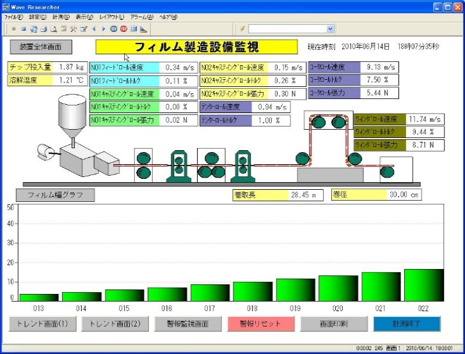Click the lightning bolt icon beside combo box

(x=242, y=29)
